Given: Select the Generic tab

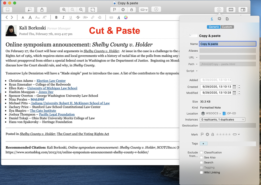Looking at the screenshot, I should click(x=214, y=27).
